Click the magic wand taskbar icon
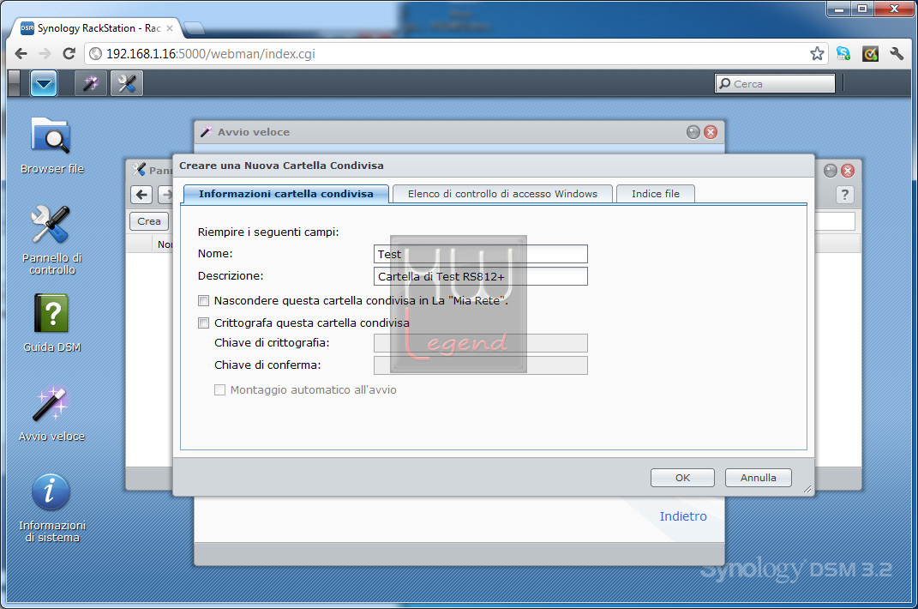This screenshot has width=918, height=609. [91, 84]
